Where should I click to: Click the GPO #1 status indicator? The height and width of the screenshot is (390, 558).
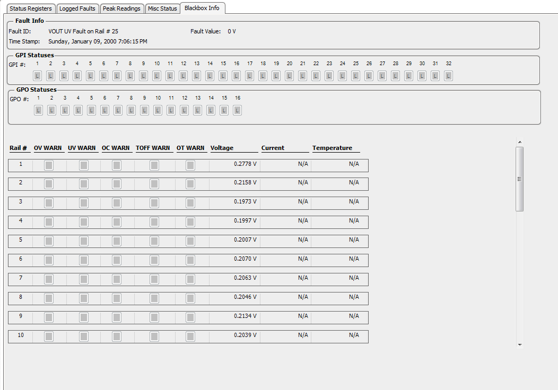(38, 110)
